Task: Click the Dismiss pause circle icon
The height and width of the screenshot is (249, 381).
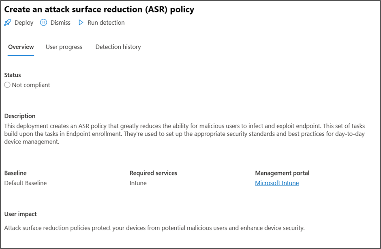Action: pos(43,23)
